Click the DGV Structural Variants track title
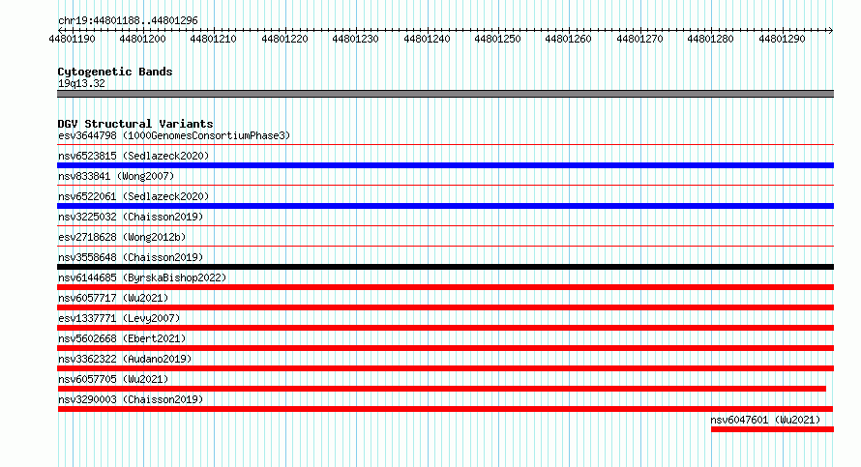The height and width of the screenshot is (467, 861). click(x=135, y=124)
